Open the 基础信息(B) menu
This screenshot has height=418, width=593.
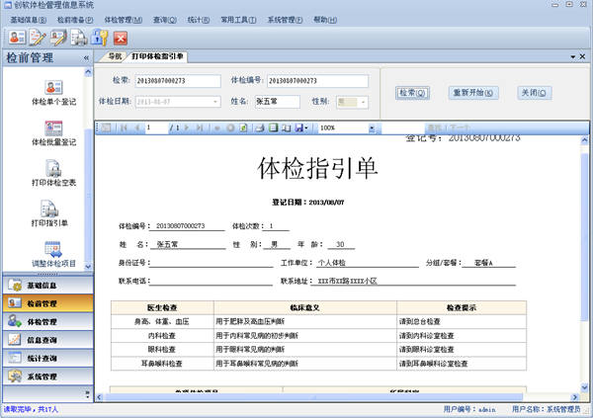click(29, 20)
